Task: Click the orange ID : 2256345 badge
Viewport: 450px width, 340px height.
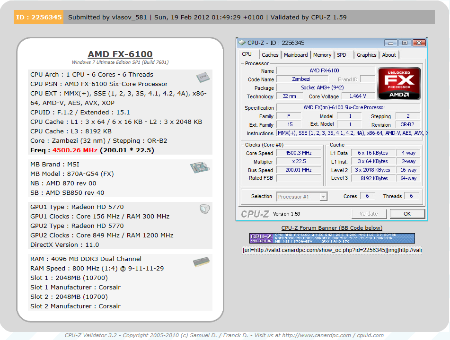Action: point(39,17)
